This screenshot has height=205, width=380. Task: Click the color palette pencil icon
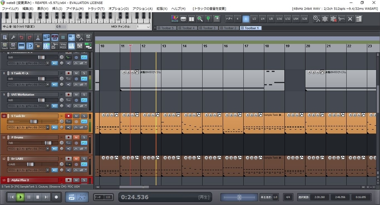(175, 19)
